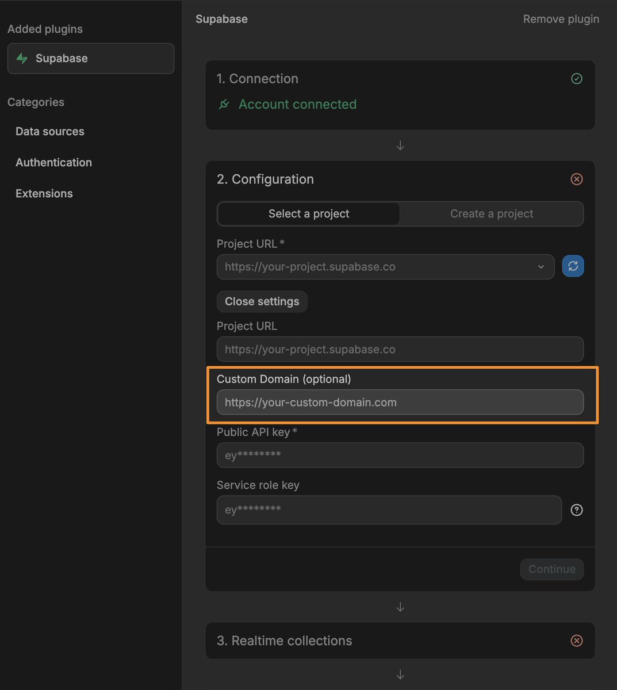
Task: Click the Supabase page title
Action: [x=221, y=19]
